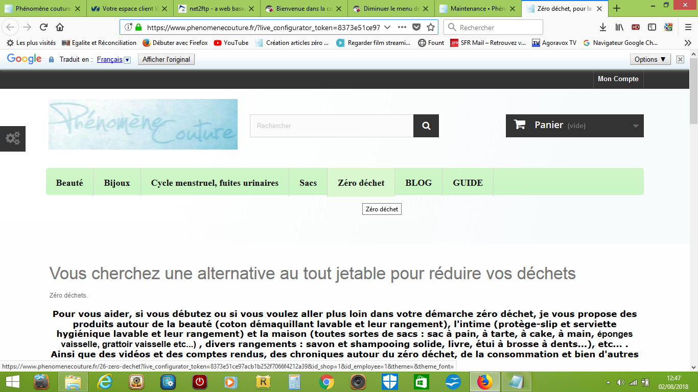Open the library bookshelf icon
Viewport: 698px width, 392px height.
[x=619, y=28]
